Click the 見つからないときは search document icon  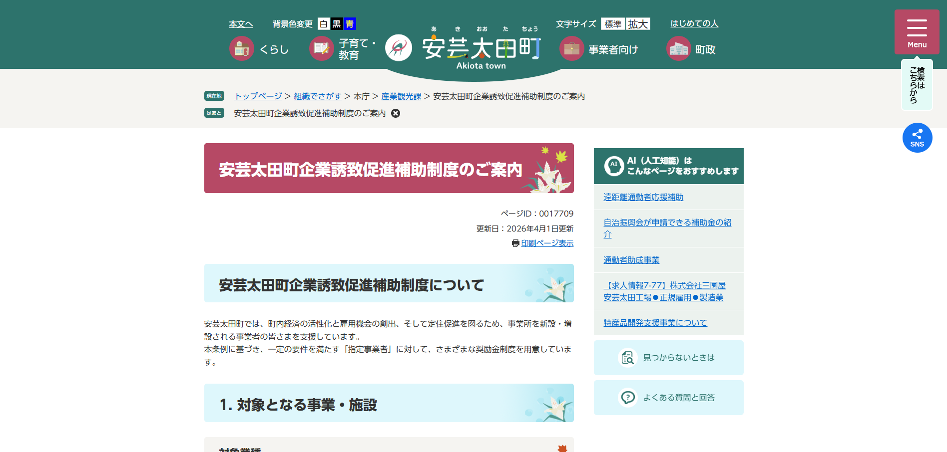click(628, 358)
